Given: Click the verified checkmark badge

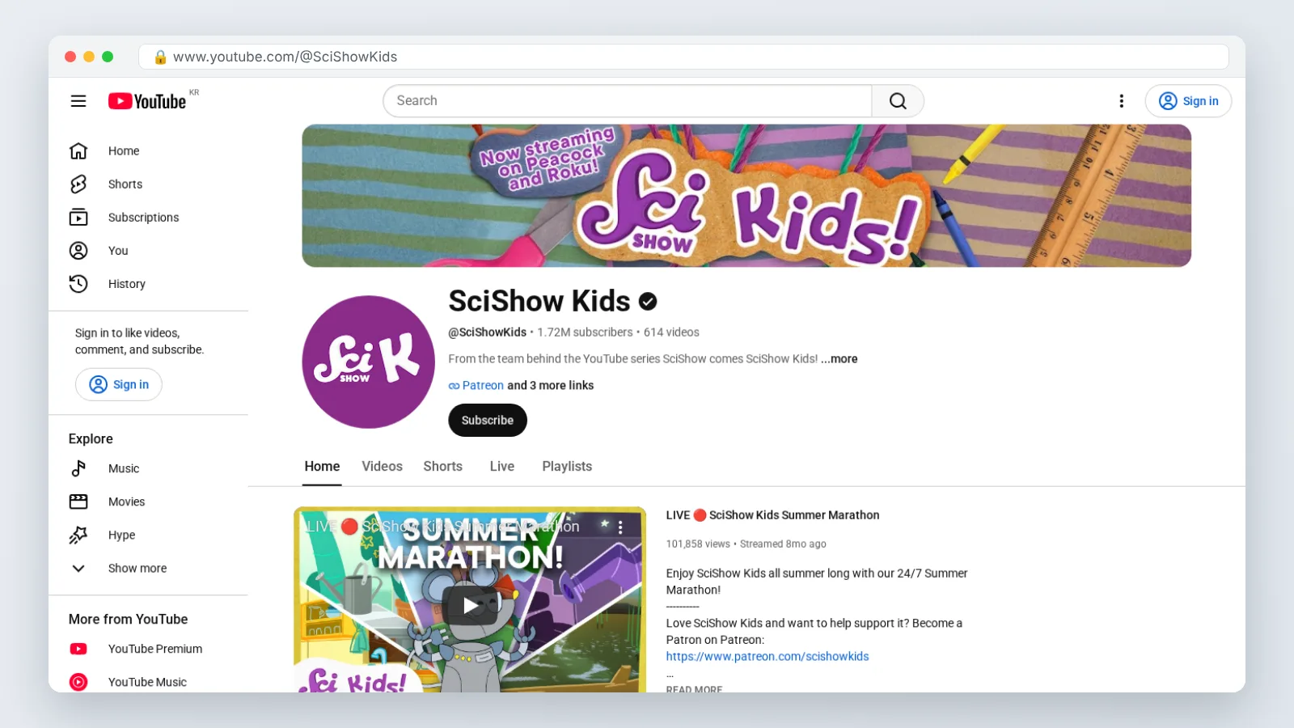Looking at the screenshot, I should 648,302.
